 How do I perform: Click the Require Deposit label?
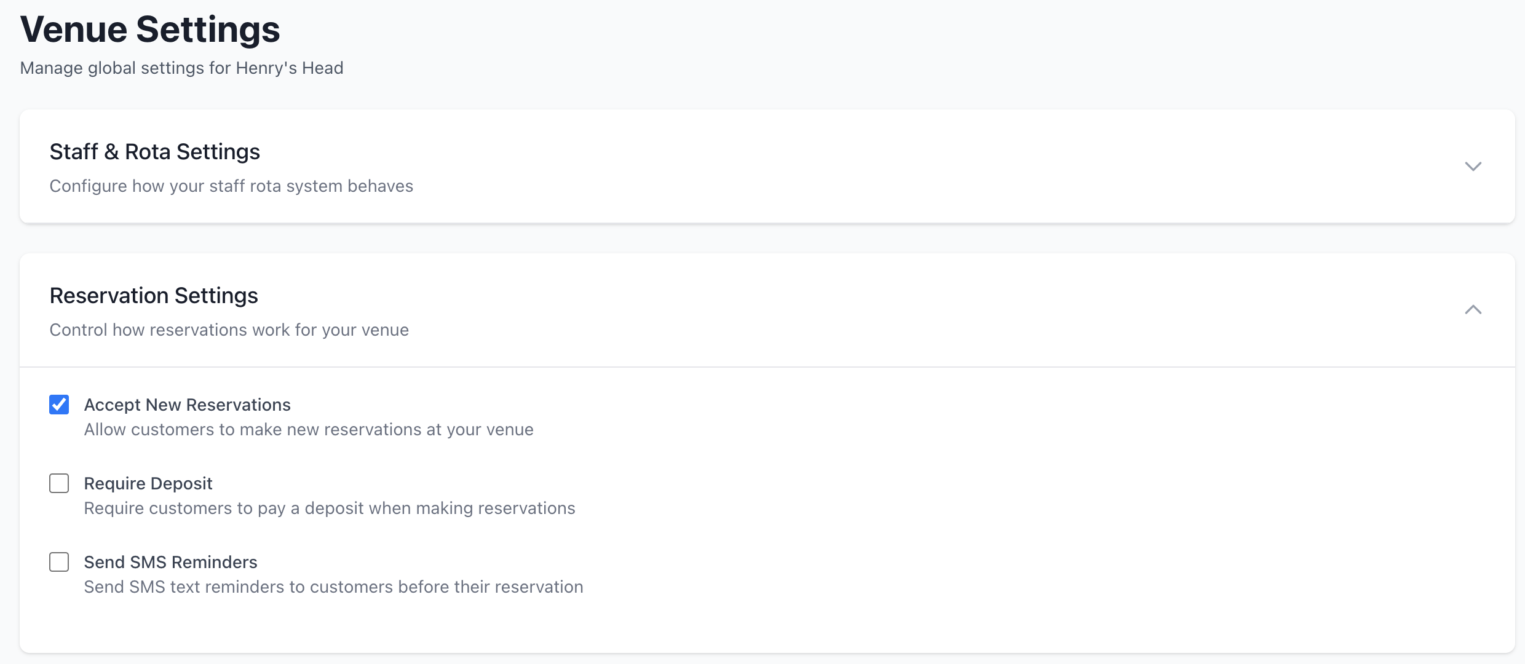(148, 483)
